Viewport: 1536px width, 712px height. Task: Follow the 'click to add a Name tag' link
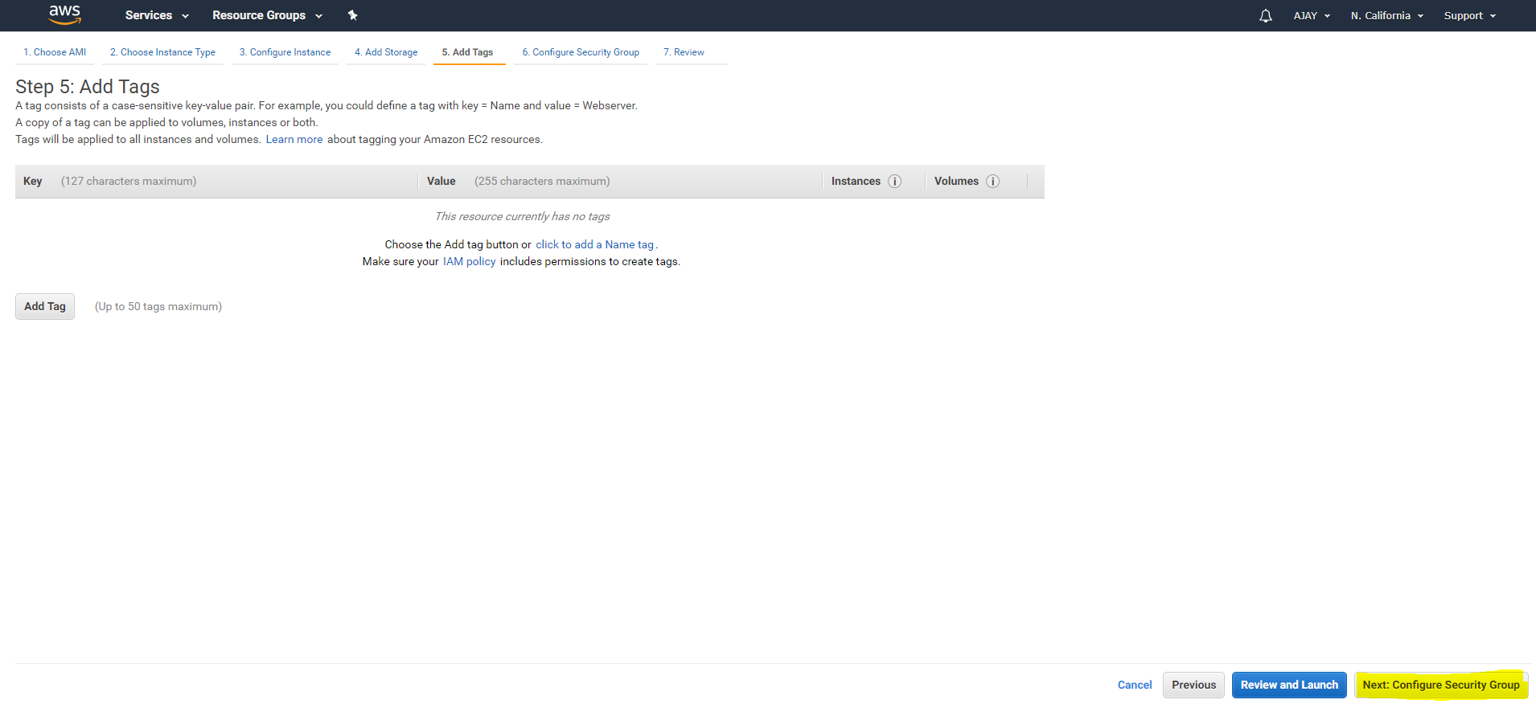click(594, 244)
